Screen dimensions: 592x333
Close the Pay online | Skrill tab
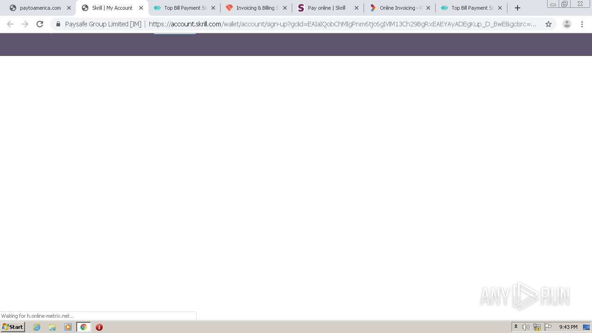coord(357,8)
